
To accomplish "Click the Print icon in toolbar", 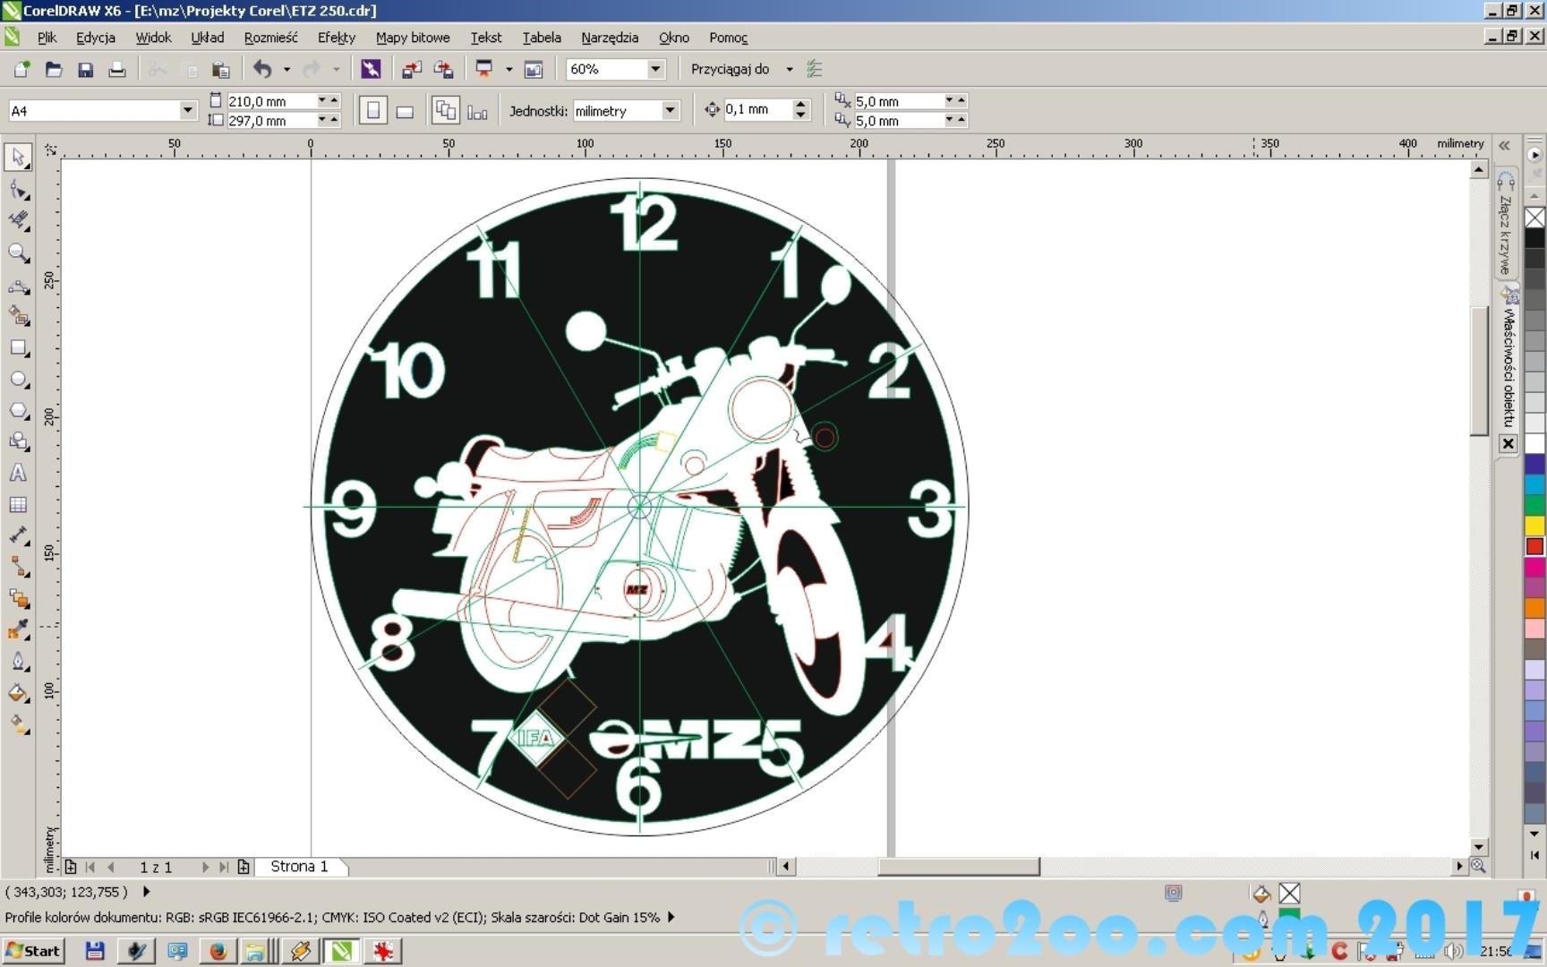I will coord(116,70).
